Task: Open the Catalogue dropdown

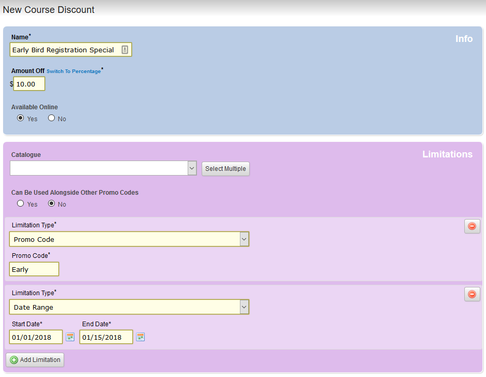Action: coord(192,168)
